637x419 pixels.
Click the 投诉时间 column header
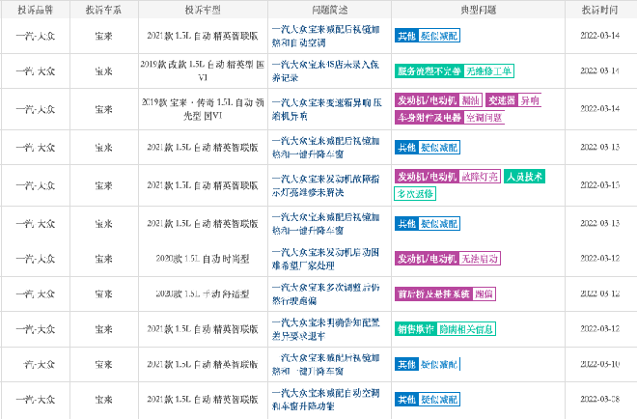click(x=599, y=10)
